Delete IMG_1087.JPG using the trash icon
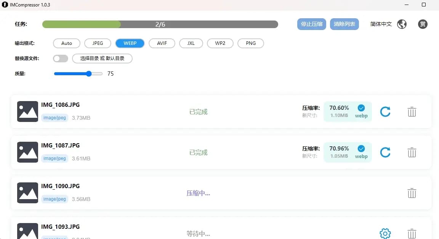The image size is (439, 239). point(412,152)
